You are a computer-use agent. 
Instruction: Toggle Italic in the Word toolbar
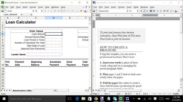tap(144, 11)
